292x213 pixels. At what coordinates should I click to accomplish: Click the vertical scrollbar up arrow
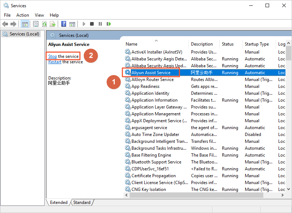pyautogui.click(x=289, y=43)
